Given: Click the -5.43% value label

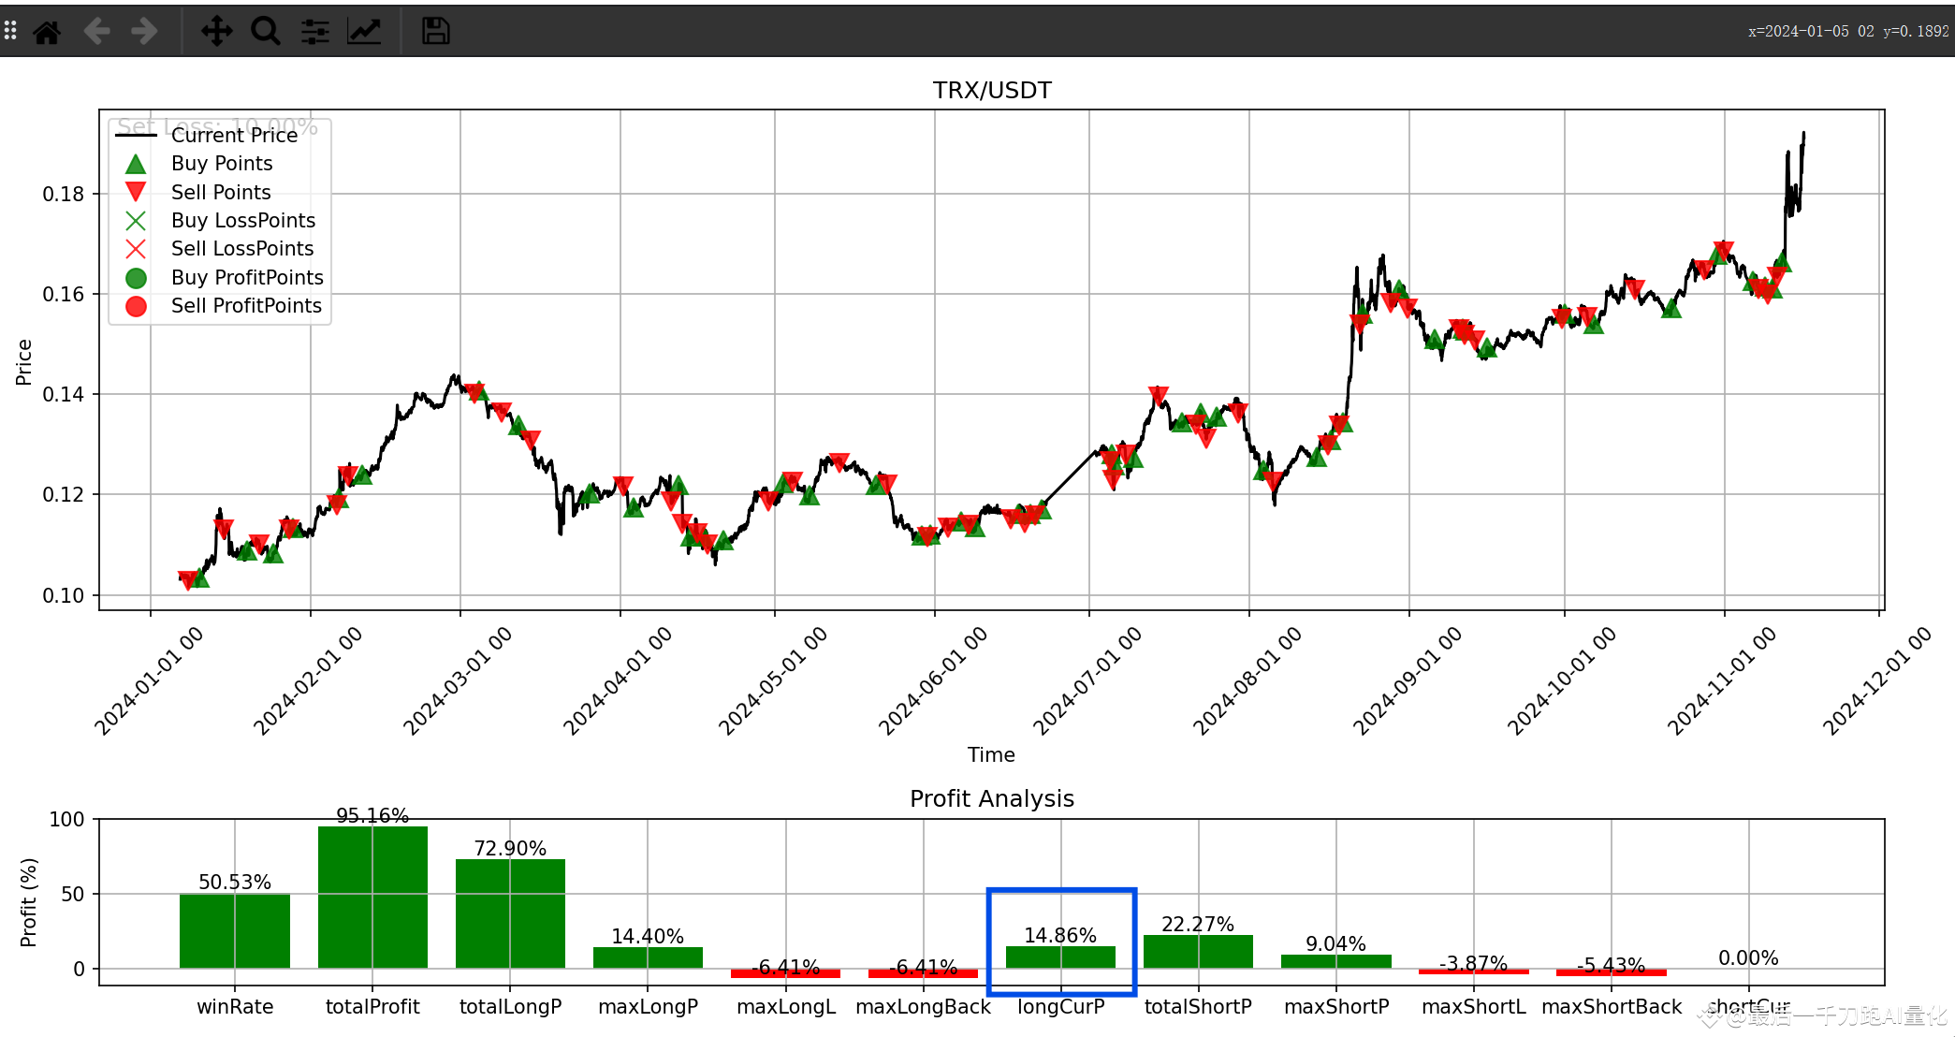Looking at the screenshot, I should (1612, 965).
